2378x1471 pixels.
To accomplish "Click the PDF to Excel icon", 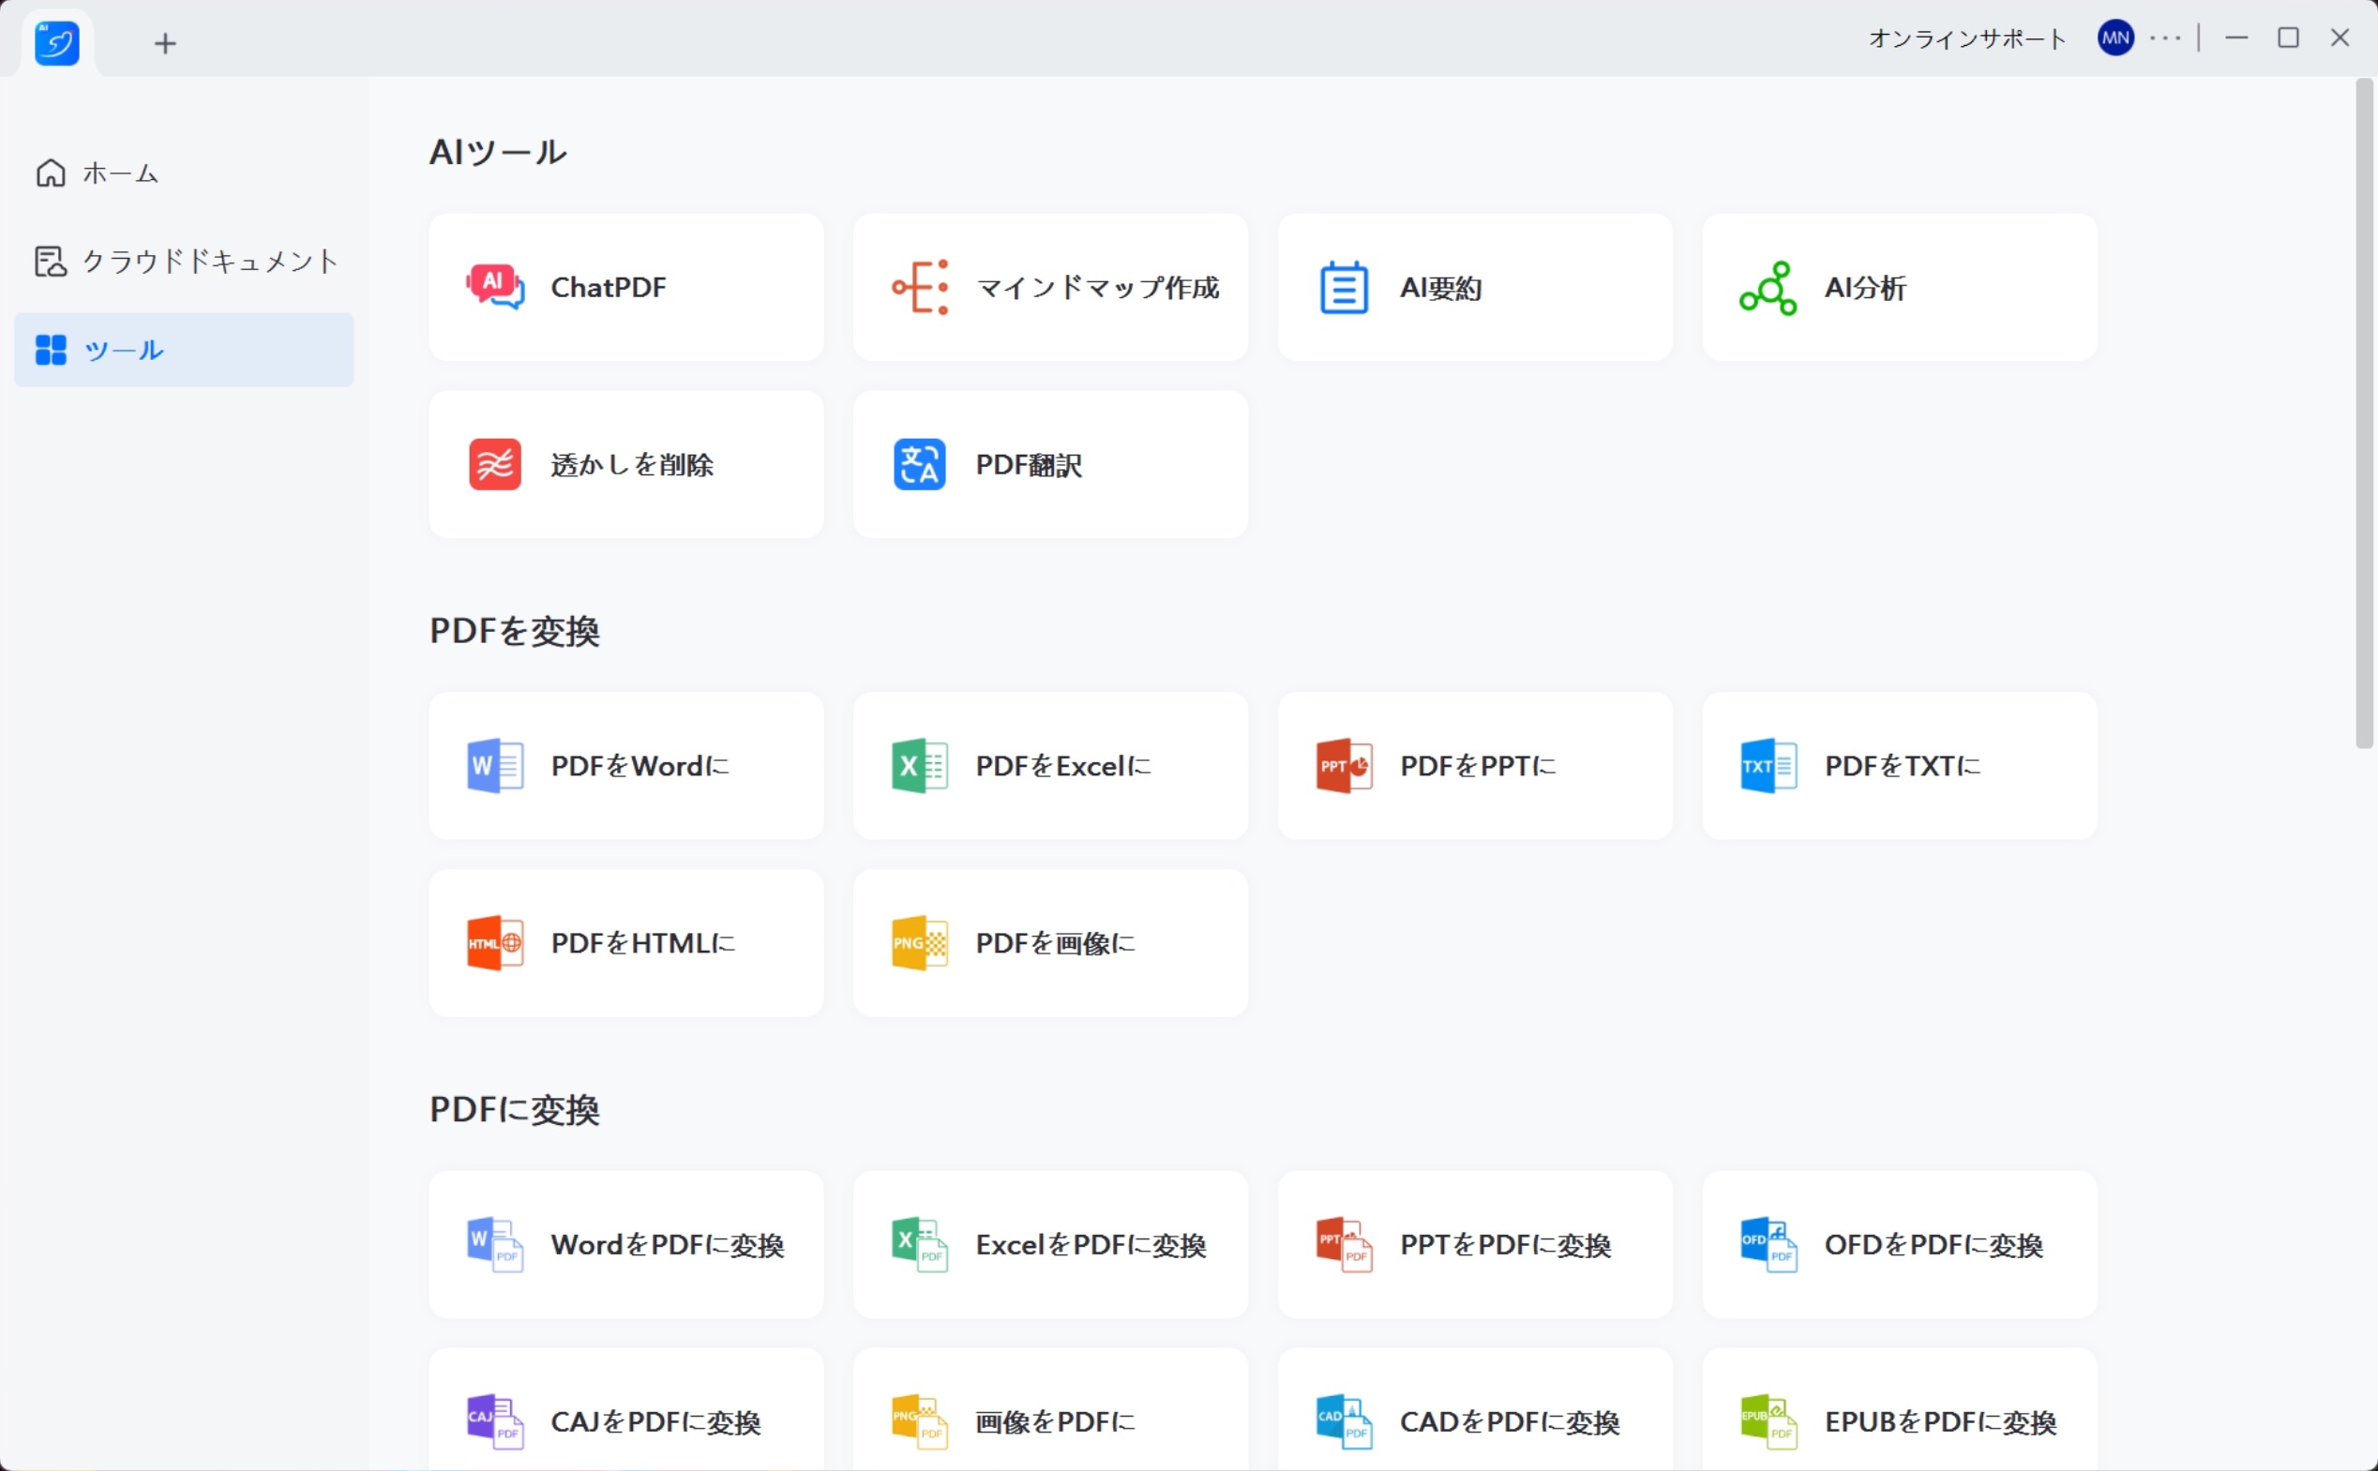I will click(x=920, y=766).
